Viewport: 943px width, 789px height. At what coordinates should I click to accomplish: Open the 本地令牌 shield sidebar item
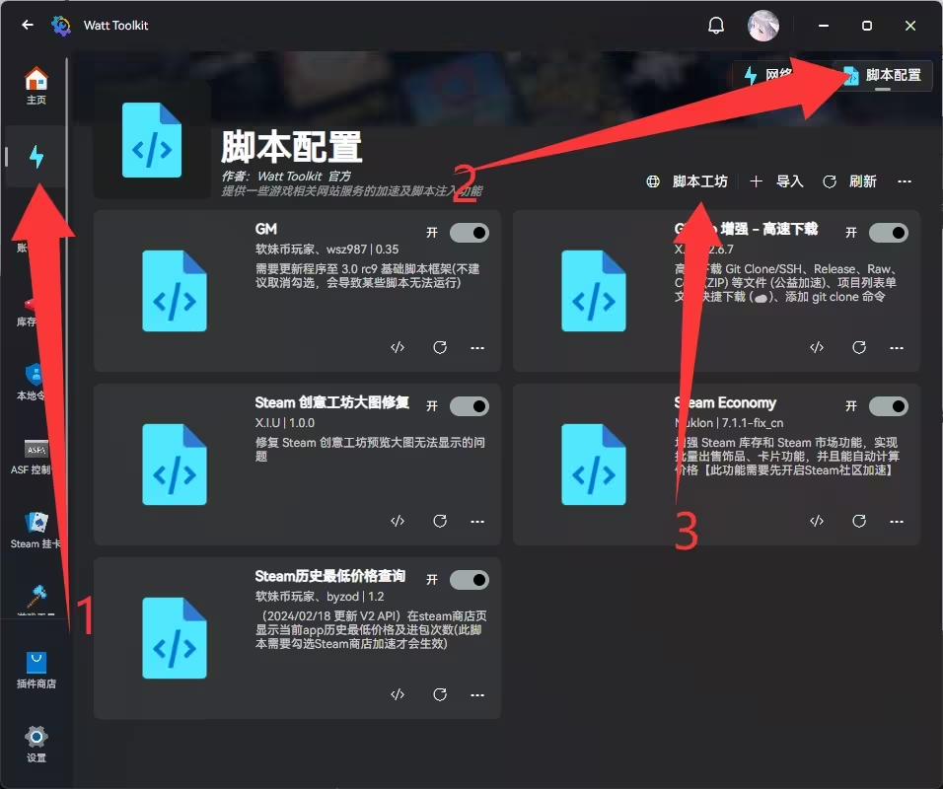(x=34, y=383)
